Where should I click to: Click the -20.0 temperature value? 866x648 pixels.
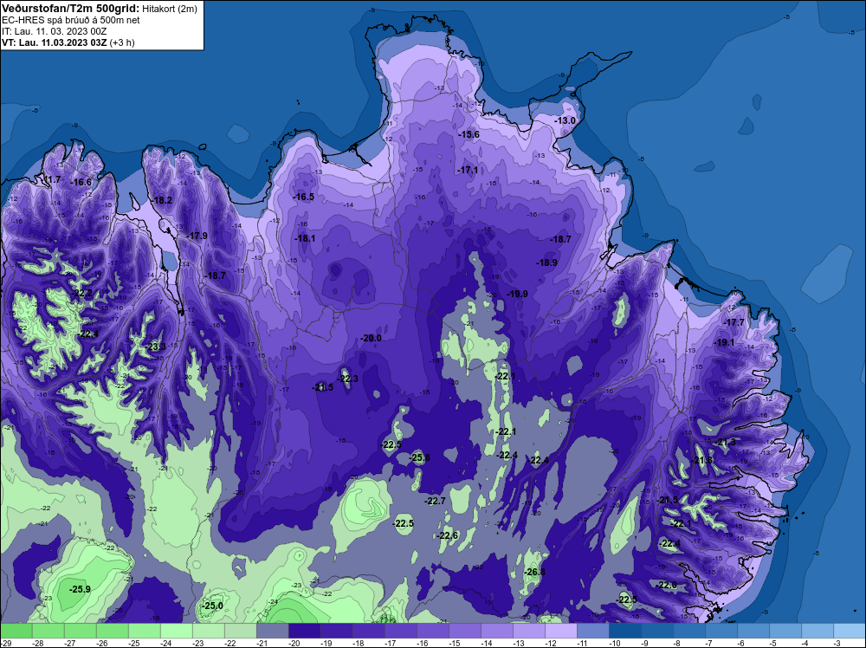coord(371,338)
